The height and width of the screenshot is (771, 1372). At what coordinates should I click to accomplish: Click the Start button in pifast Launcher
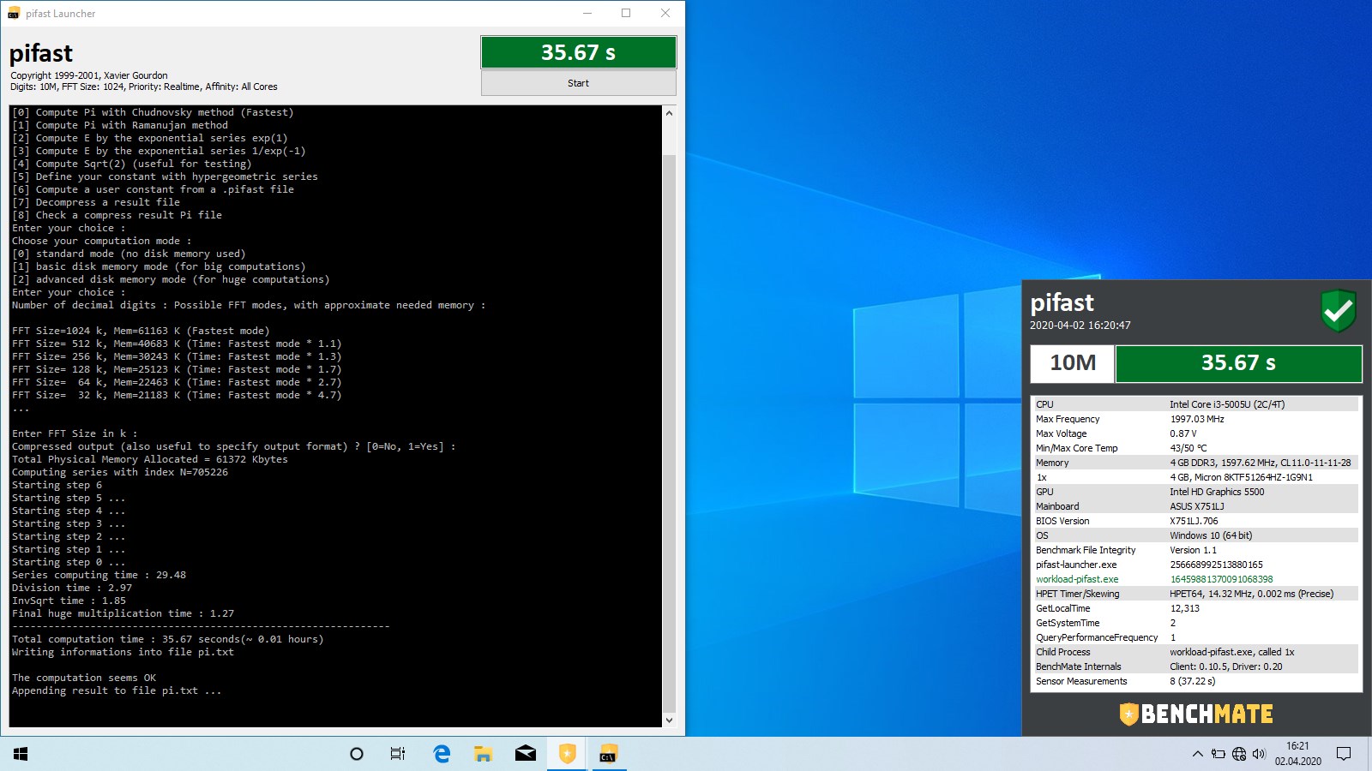pyautogui.click(x=578, y=83)
